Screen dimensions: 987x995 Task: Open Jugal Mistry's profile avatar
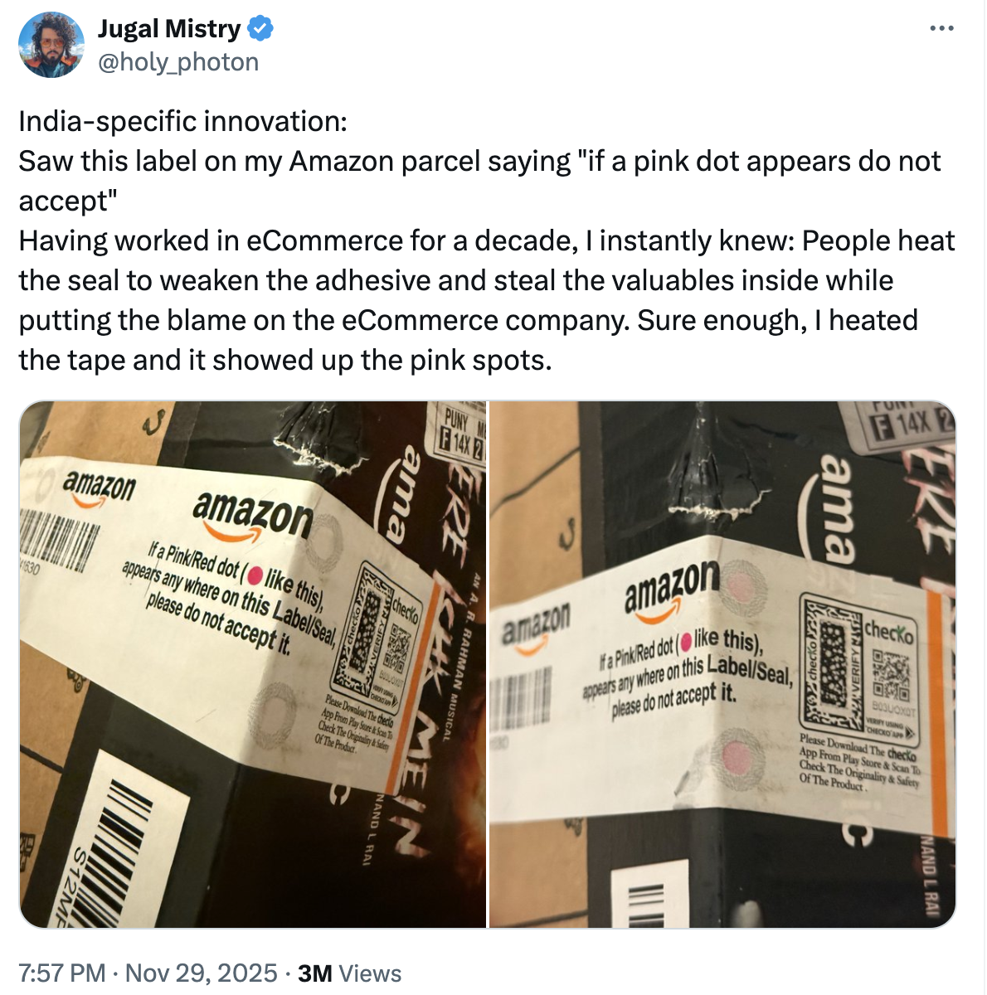[51, 45]
